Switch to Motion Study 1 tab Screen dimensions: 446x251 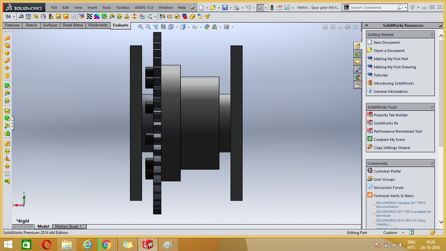(68, 226)
